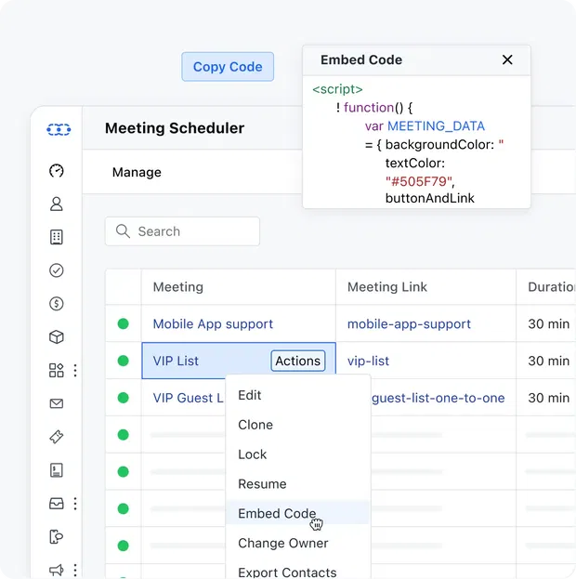The height and width of the screenshot is (579, 576).
Task: Open the three-dot menu beside the inbox tray icon
Action: (75, 504)
